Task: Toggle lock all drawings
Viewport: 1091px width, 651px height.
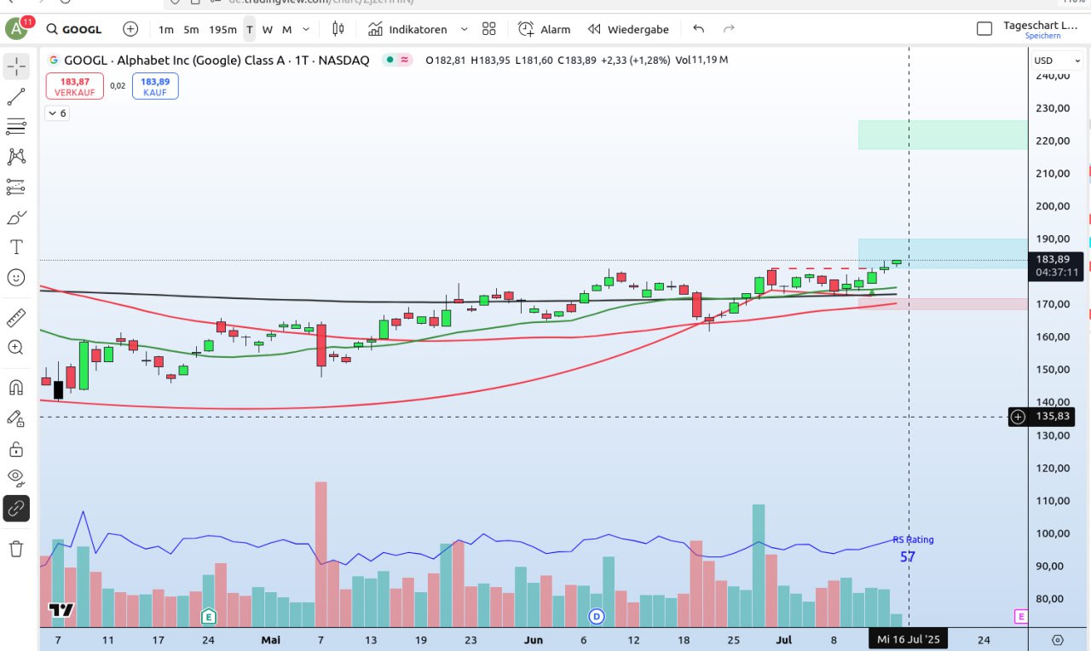Action: pyautogui.click(x=15, y=449)
